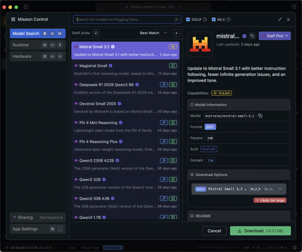Open the Staff Pick link
The height and width of the screenshot is (252, 302).
pos(275,36)
